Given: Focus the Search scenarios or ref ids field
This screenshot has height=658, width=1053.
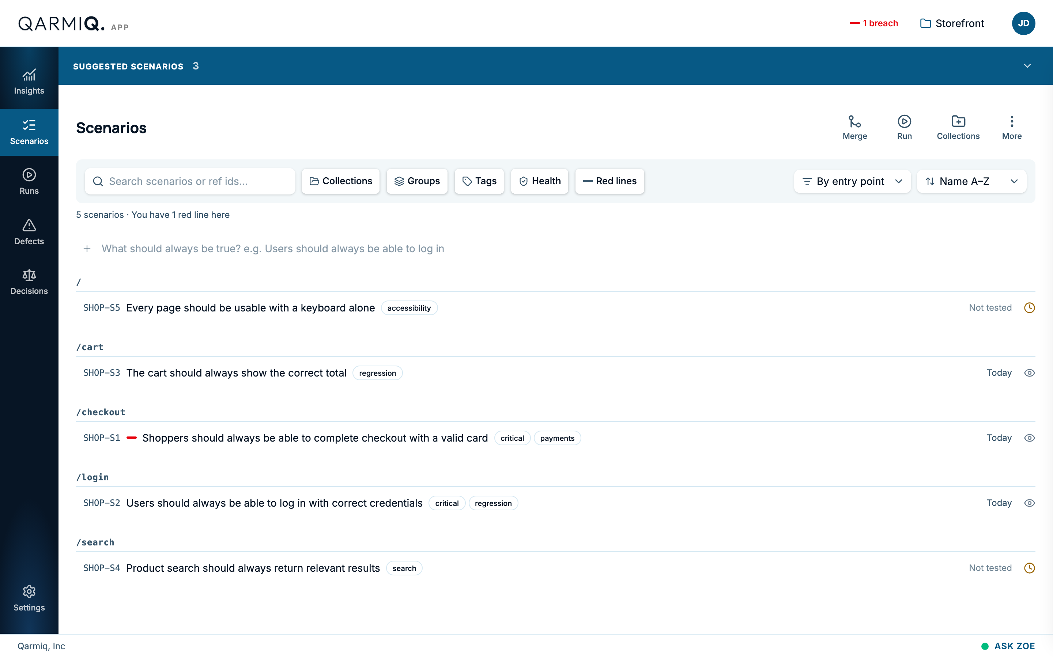Looking at the screenshot, I should click(190, 181).
